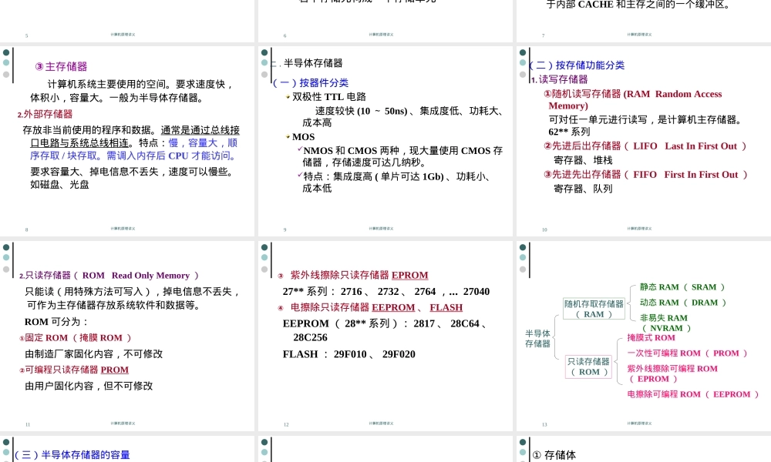771x462 pixels.
Task: Click ③先进先出存储器 (FIFO First In First Out)
Action: [645, 174]
